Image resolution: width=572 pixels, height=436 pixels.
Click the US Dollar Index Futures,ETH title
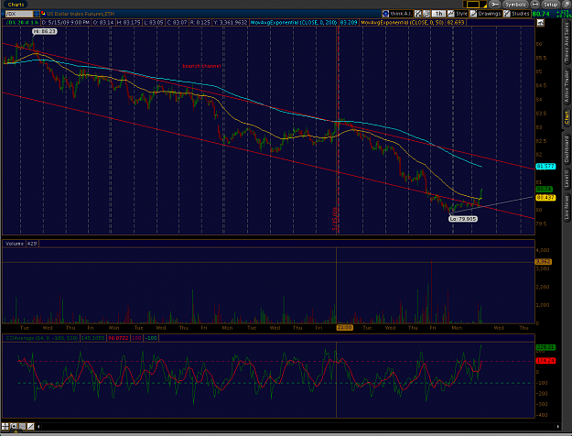[x=81, y=14]
